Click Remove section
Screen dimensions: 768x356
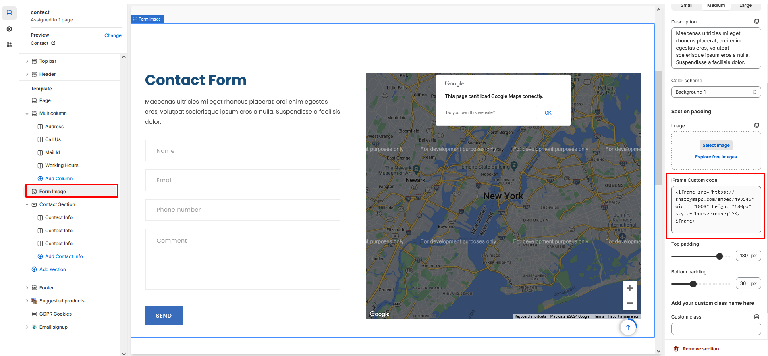click(696, 349)
